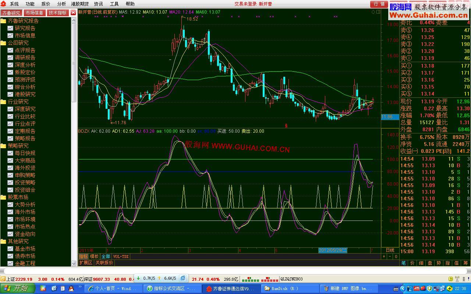
Task: Click the chart icon beside 基金市场
Action: coord(10,249)
